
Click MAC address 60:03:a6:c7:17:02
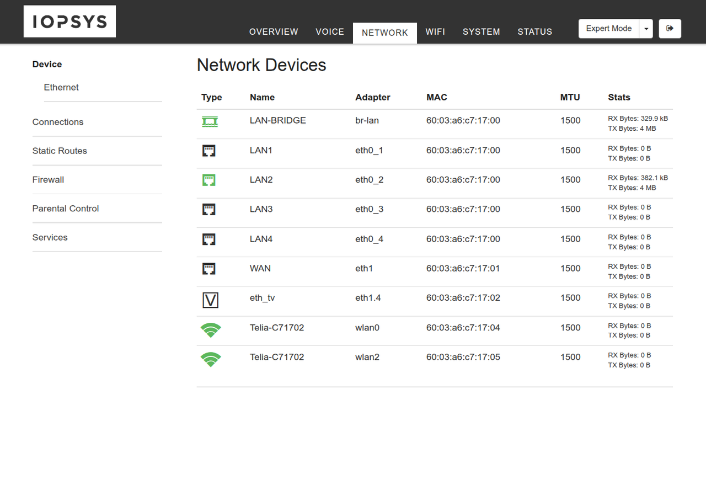(x=463, y=298)
